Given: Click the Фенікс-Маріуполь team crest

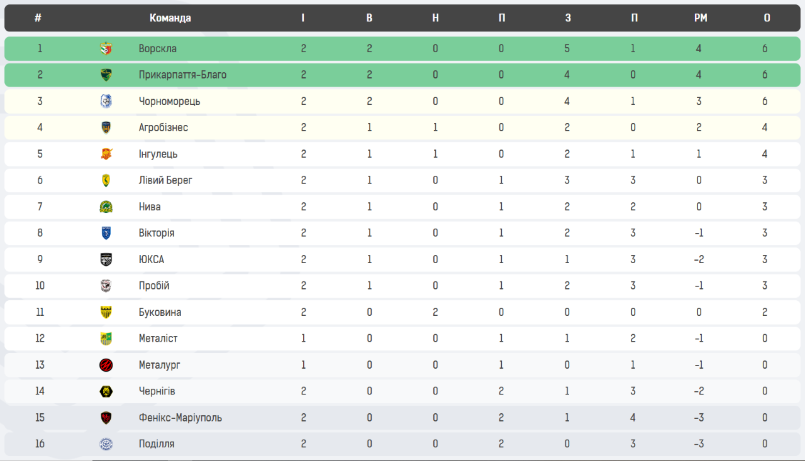Looking at the screenshot, I should coord(106,418).
